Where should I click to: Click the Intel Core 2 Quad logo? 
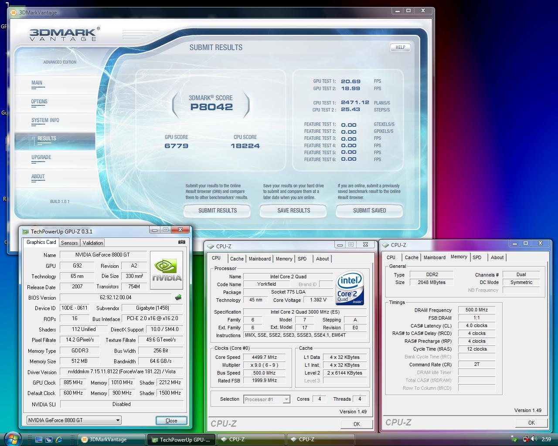(350, 288)
